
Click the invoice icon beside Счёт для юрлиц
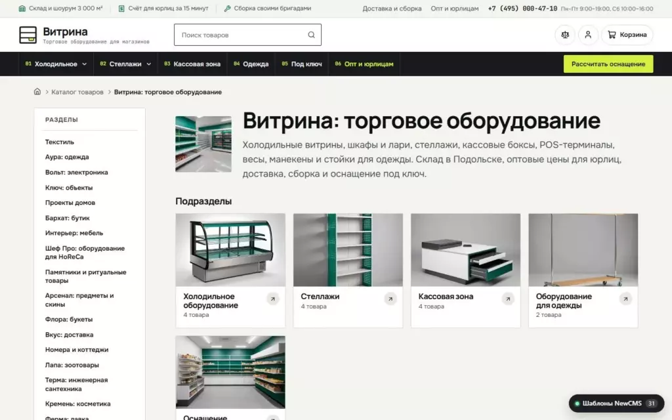121,8
